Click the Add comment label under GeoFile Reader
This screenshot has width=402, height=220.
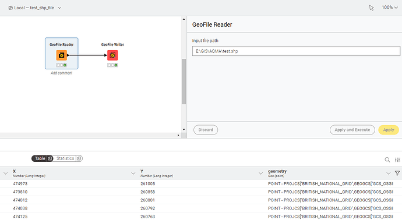(x=62, y=73)
